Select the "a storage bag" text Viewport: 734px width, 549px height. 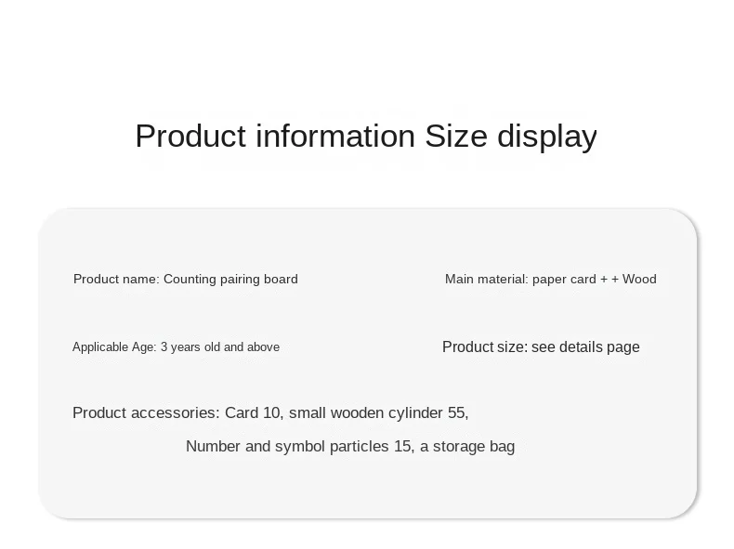point(467,447)
